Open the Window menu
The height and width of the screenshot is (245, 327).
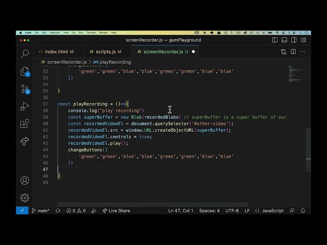pyautogui.click(x=103, y=33)
